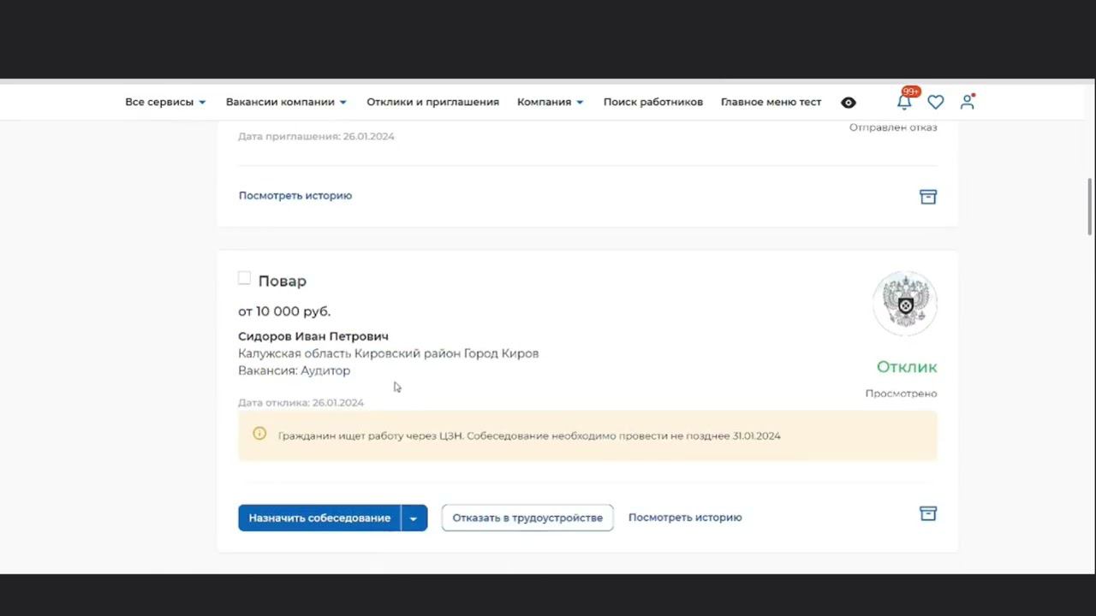
Task: Click salary text от 10 000 руб.
Action: pos(284,311)
